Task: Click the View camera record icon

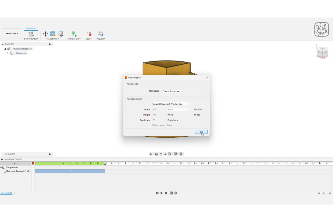Action: pos(88,34)
